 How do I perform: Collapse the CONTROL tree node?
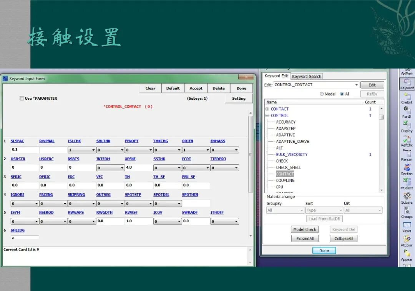coord(267,115)
